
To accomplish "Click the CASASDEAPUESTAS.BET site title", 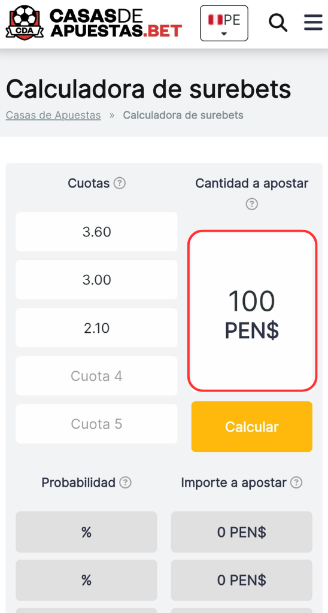I will (116, 23).
